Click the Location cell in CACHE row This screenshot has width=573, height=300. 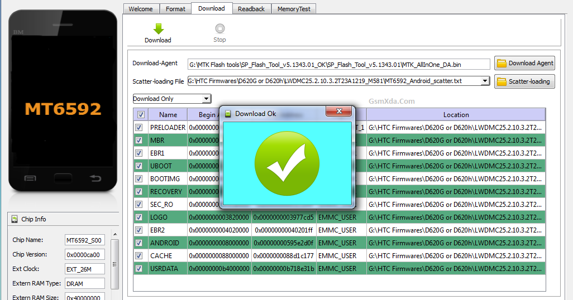click(x=456, y=255)
